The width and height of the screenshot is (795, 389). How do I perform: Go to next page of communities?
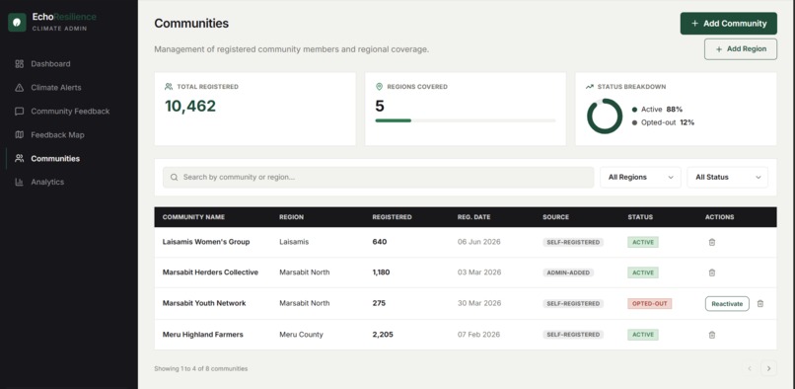click(x=768, y=368)
